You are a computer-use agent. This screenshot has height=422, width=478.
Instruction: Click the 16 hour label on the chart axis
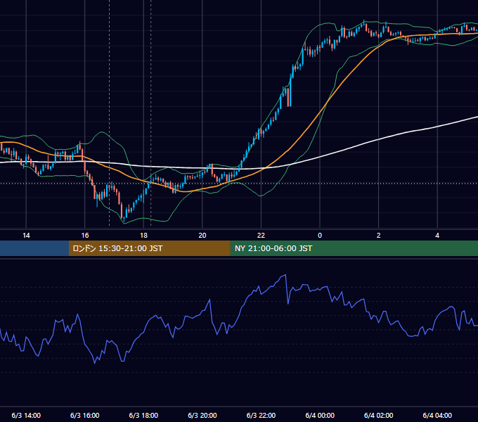(x=85, y=236)
